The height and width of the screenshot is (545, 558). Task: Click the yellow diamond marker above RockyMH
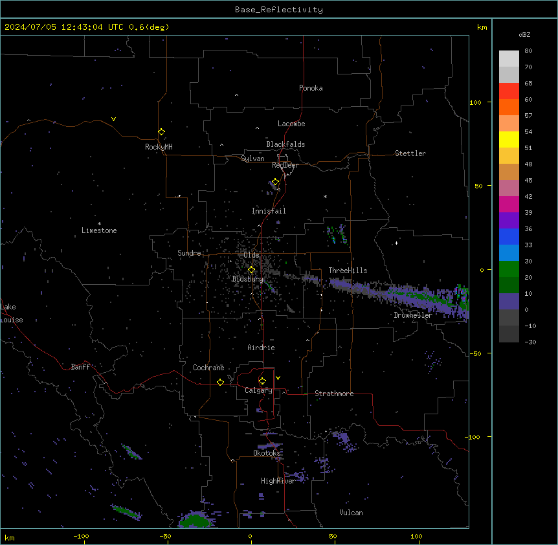(161, 132)
